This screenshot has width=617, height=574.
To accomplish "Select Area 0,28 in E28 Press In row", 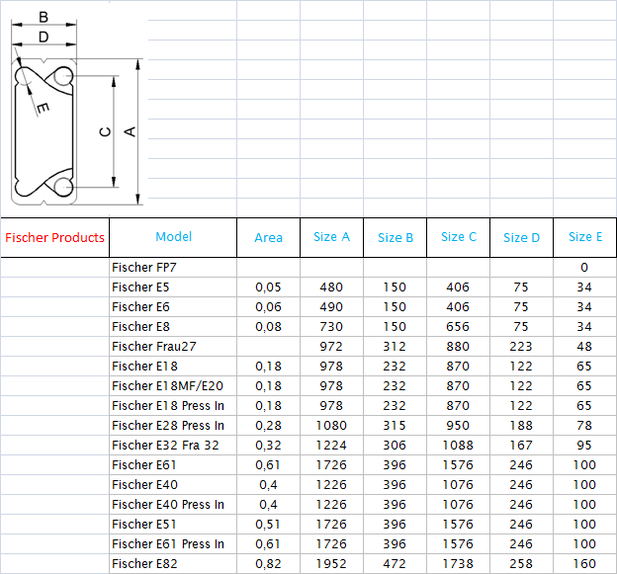I will (x=268, y=426).
